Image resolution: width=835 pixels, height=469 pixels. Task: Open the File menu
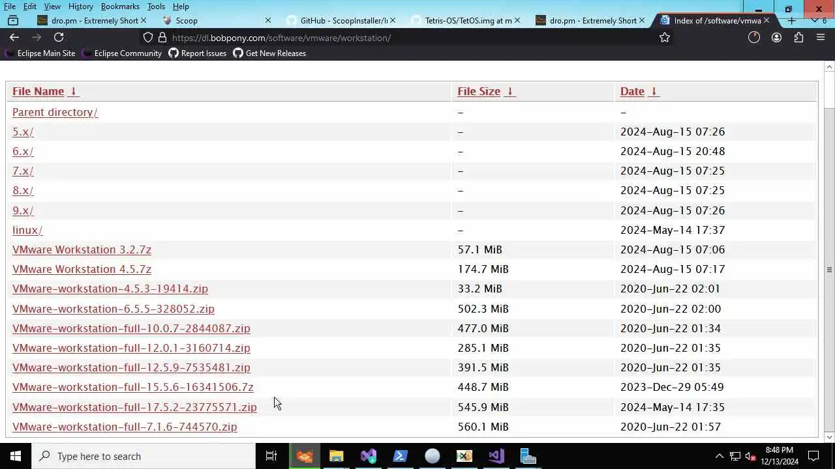click(x=10, y=6)
